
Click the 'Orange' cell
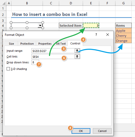pyautogui.click(x=123, y=41)
